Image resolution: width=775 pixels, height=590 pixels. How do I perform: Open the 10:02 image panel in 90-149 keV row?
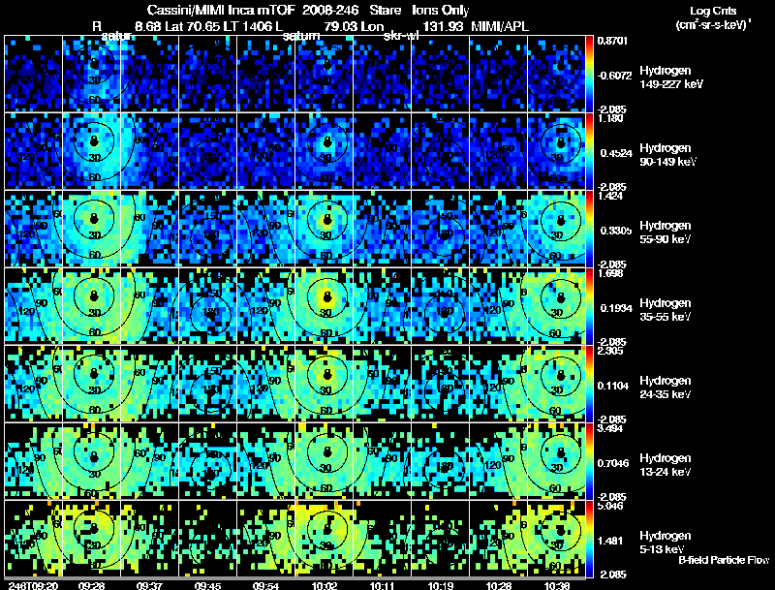click(x=325, y=151)
